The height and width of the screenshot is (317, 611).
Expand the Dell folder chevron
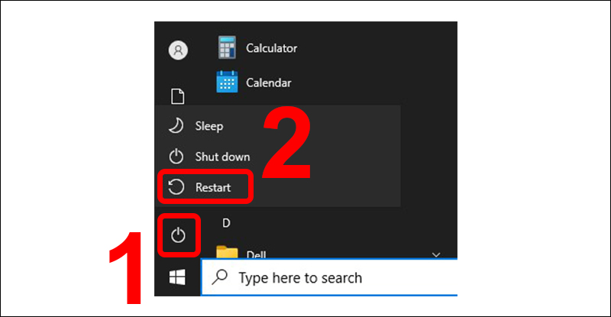pyautogui.click(x=437, y=254)
